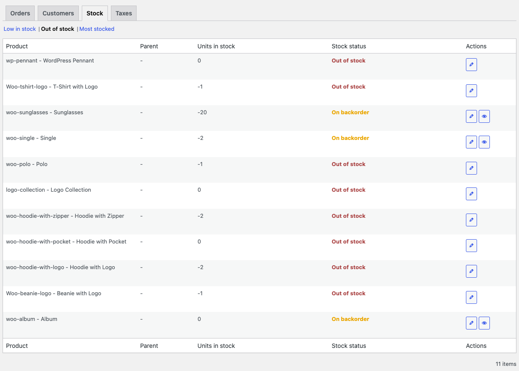This screenshot has width=519, height=371.
Task: View the Sunglasses product page
Action: click(484, 116)
